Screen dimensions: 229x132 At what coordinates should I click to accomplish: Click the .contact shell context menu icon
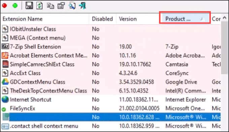[5, 126]
